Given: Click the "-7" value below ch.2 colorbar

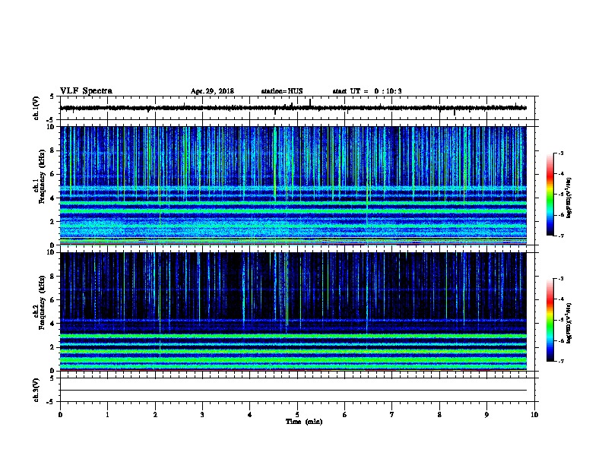Looking at the screenshot, I should 560,361.
